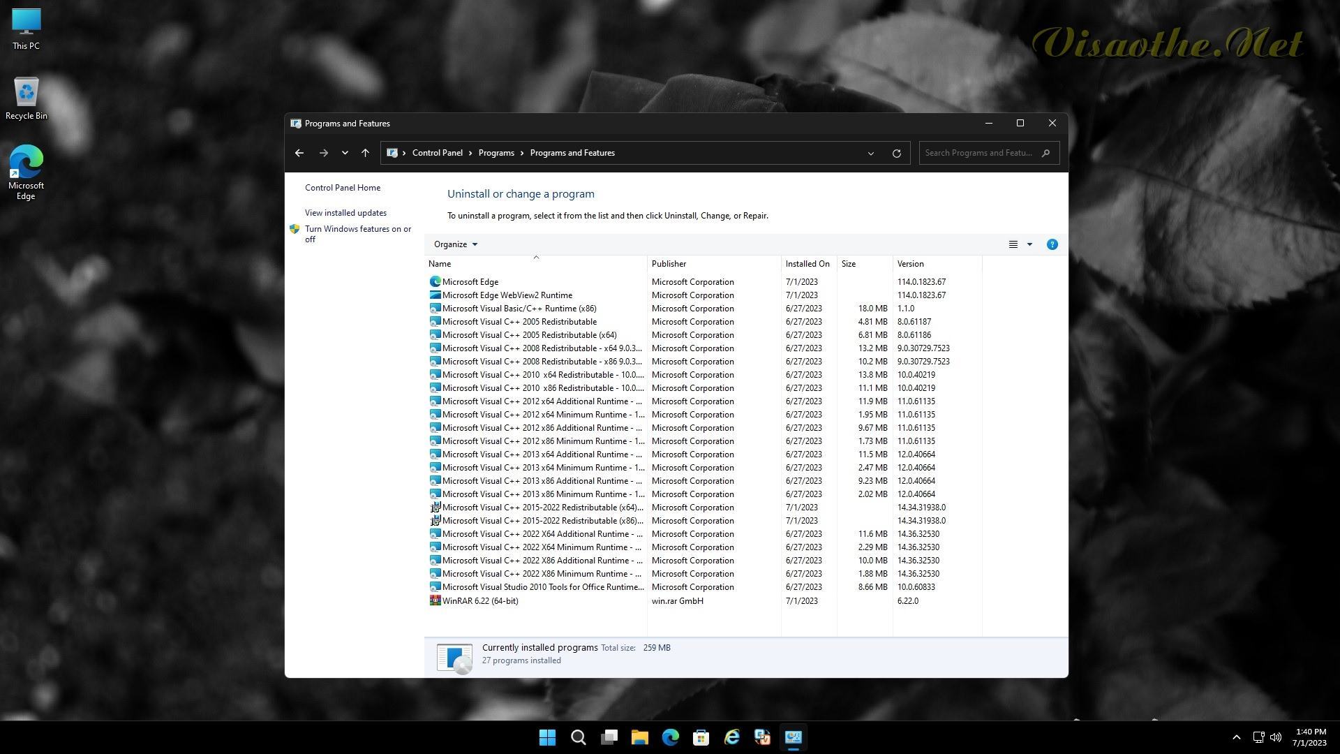Click Programs and Features window title icon
This screenshot has height=754, width=1340.
click(x=296, y=124)
